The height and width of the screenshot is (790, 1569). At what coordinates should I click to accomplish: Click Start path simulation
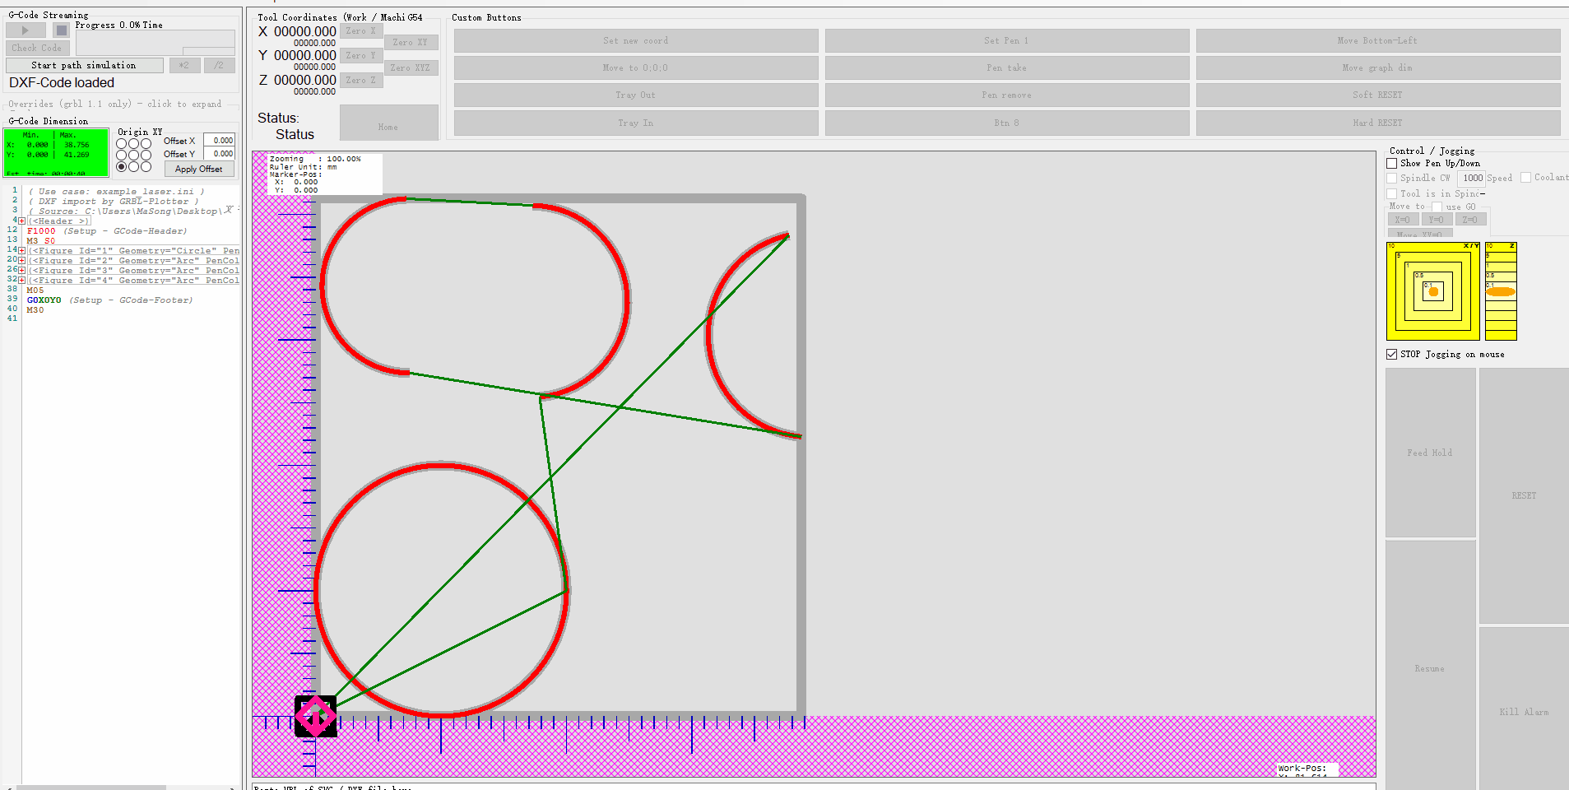click(x=83, y=65)
